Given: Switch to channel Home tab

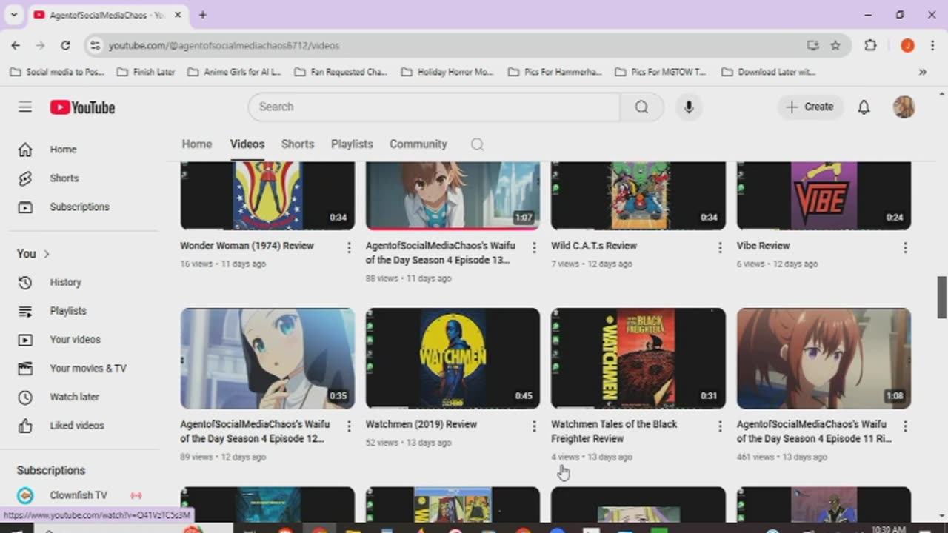Looking at the screenshot, I should 197,144.
